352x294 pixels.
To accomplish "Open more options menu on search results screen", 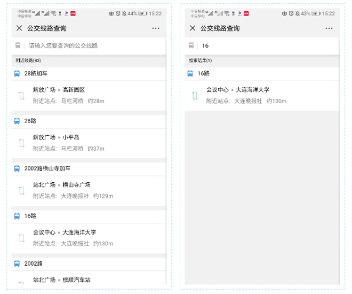I will tap(329, 28).
